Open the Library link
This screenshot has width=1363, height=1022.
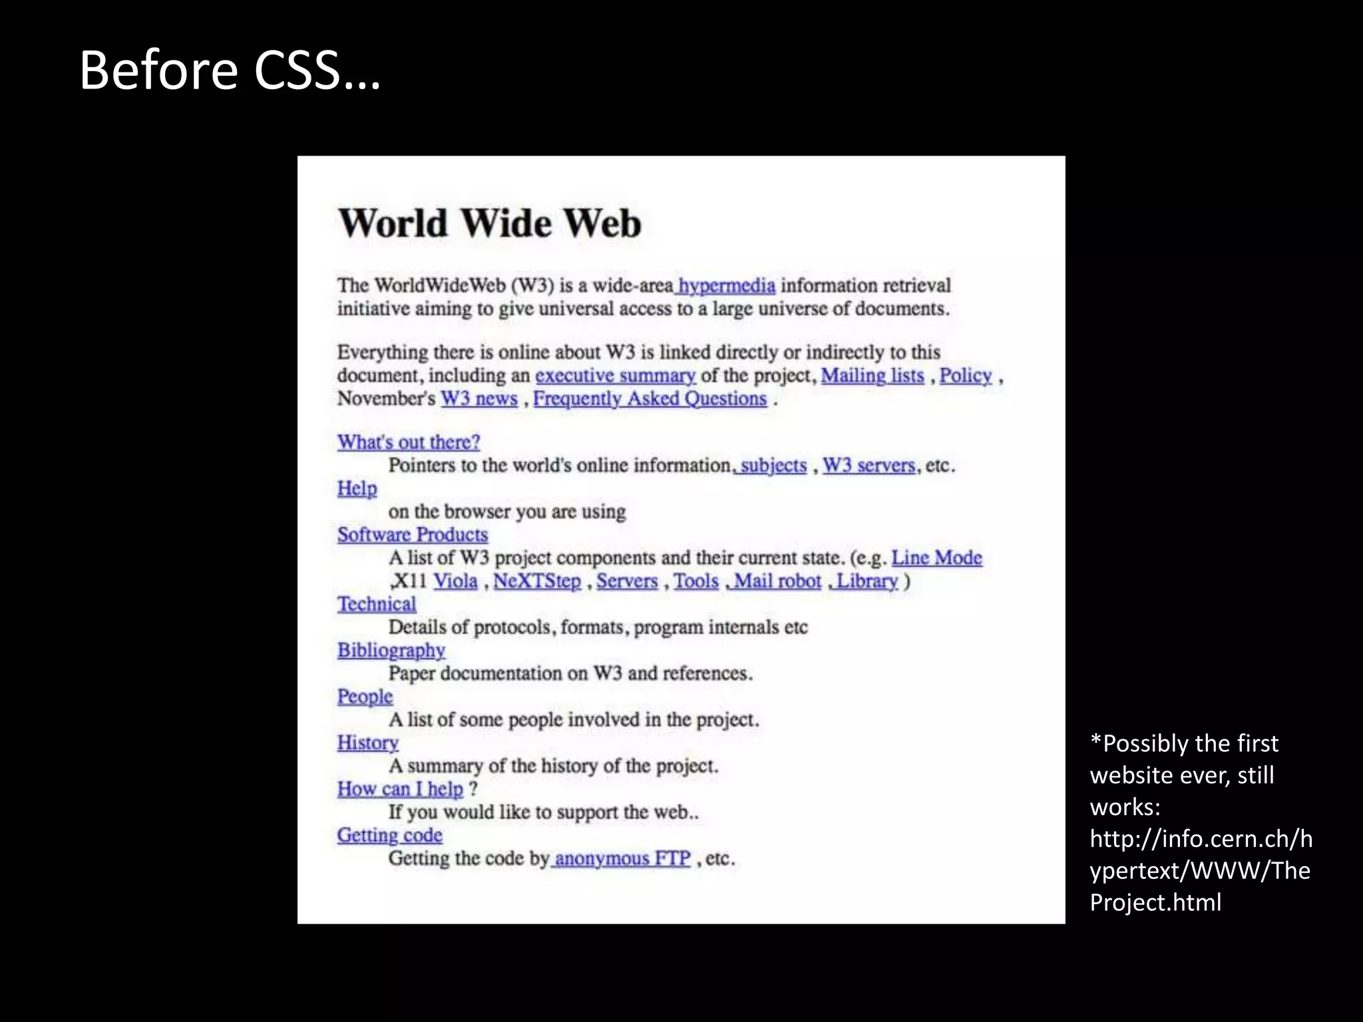(867, 581)
